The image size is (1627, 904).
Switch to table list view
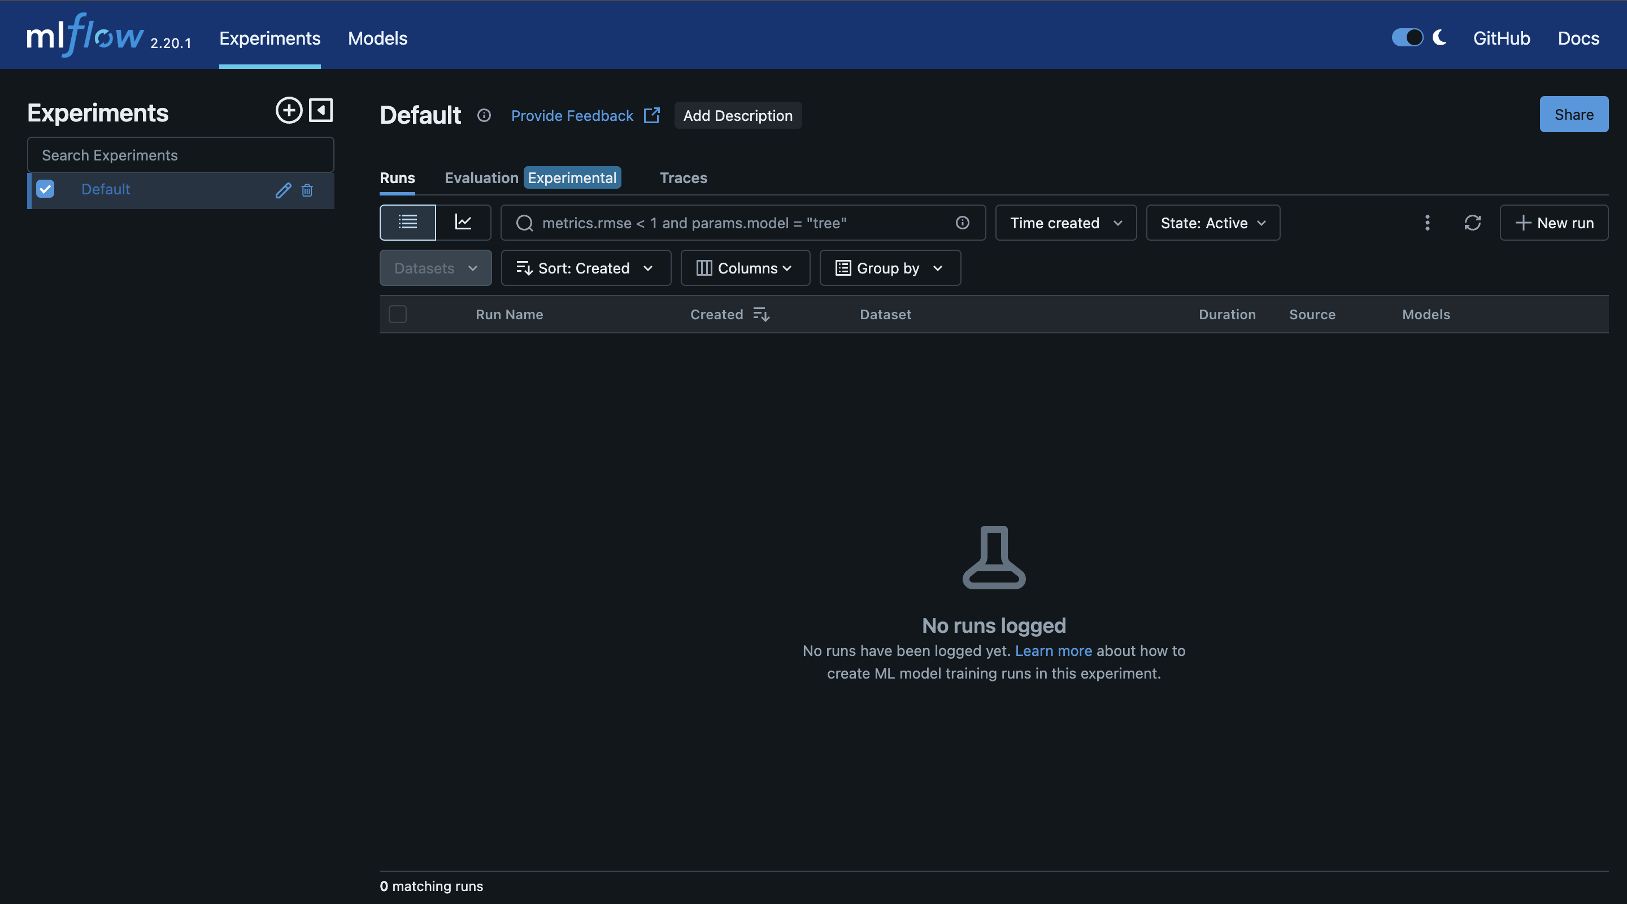407,223
